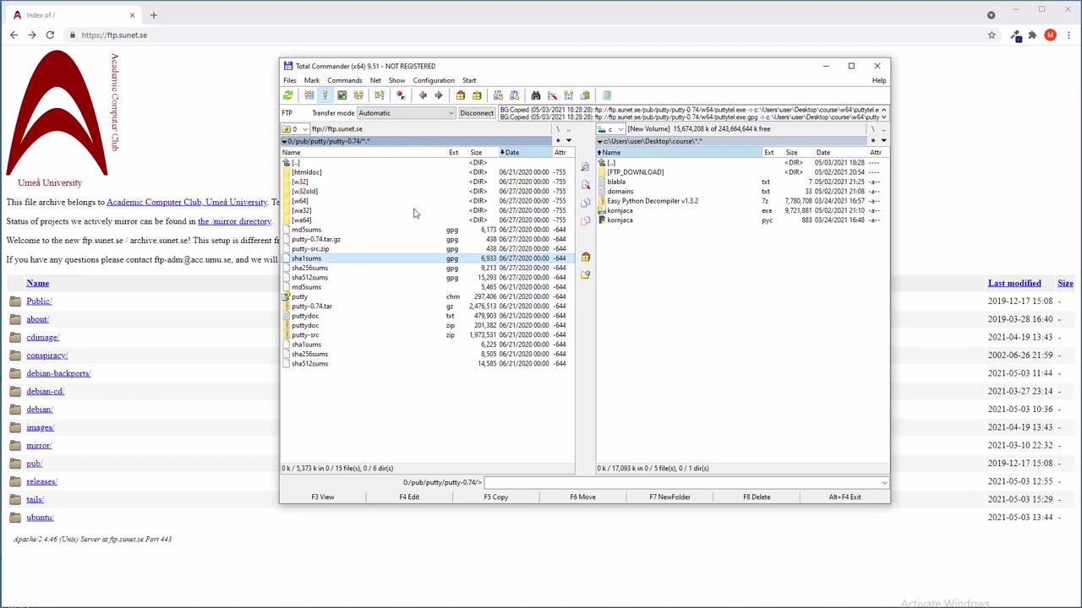The height and width of the screenshot is (608, 1082).
Task: Click the Copy icon in middle bar
Action: (585, 203)
